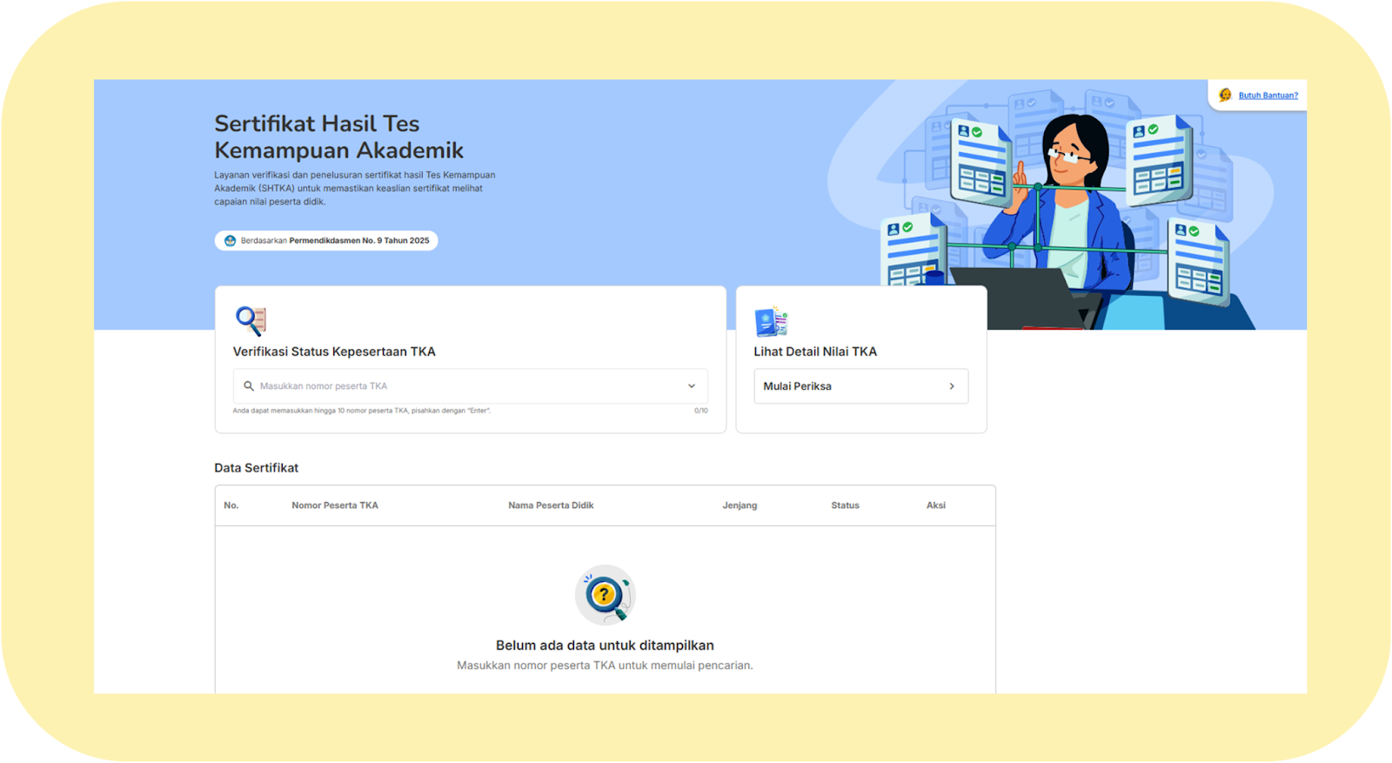Click the Data Sertifikat heading
The width and height of the screenshot is (1392, 763).
coord(256,468)
